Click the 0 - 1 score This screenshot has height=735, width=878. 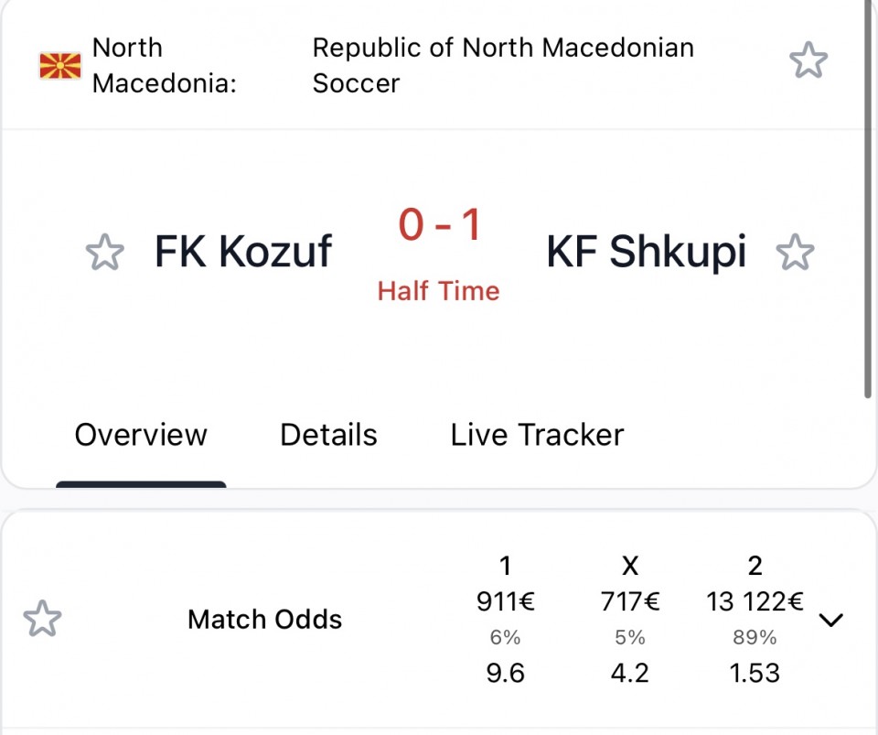440,224
